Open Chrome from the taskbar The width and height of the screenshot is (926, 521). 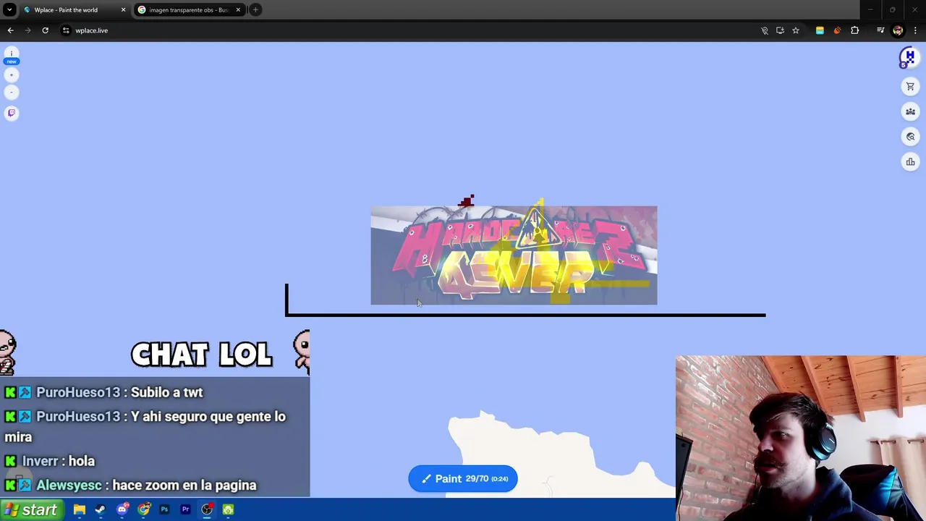pos(143,510)
